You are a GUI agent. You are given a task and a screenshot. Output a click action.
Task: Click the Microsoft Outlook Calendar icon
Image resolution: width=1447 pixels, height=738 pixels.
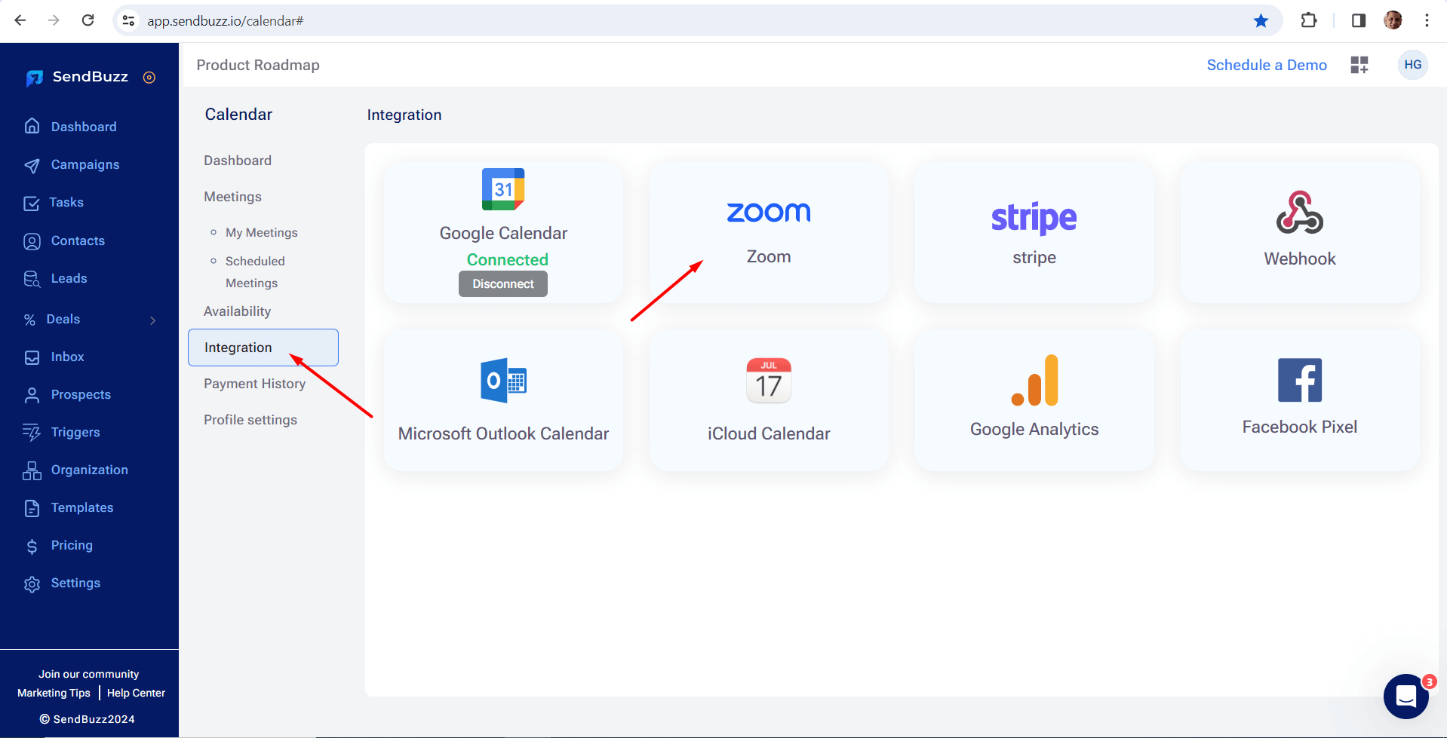point(503,381)
